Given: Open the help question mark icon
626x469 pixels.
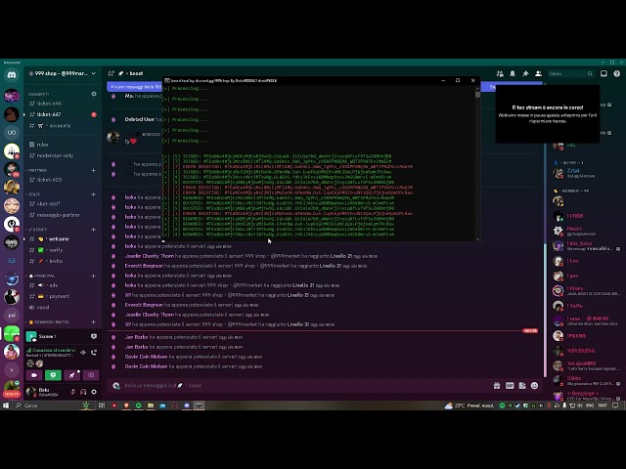Looking at the screenshot, I should point(617,73).
